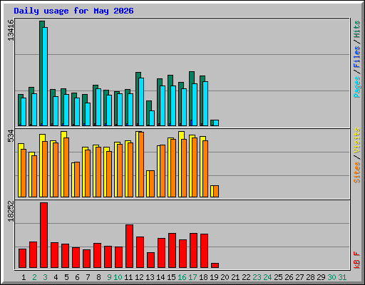Click the orange sites bar for day 6
Viewport: 365px width, 285px height.
click(77, 180)
